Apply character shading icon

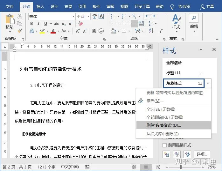point(94,31)
